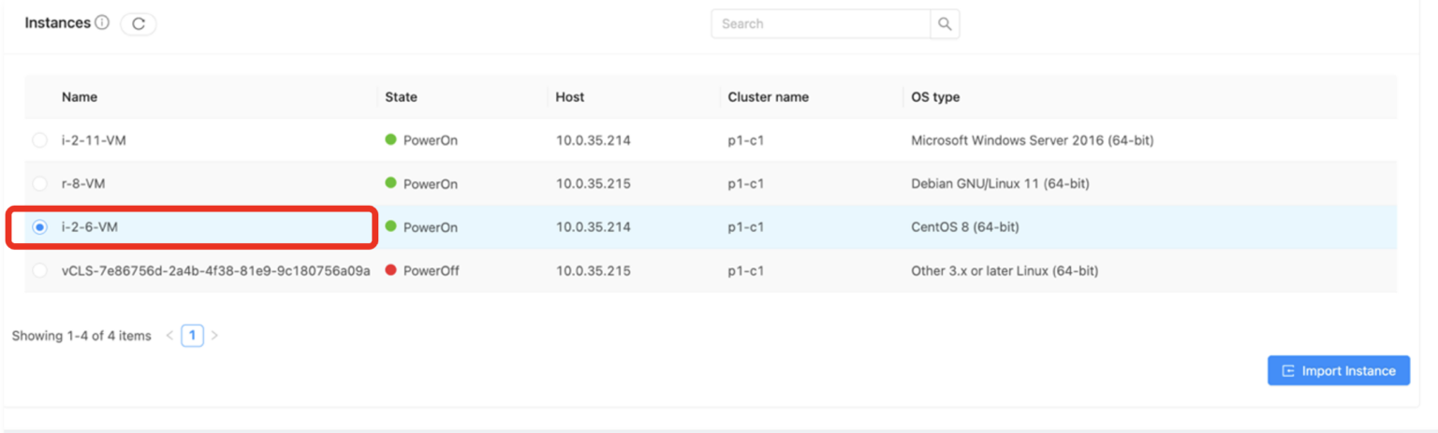Go to next page arrow
The image size is (1438, 433).
pos(214,336)
